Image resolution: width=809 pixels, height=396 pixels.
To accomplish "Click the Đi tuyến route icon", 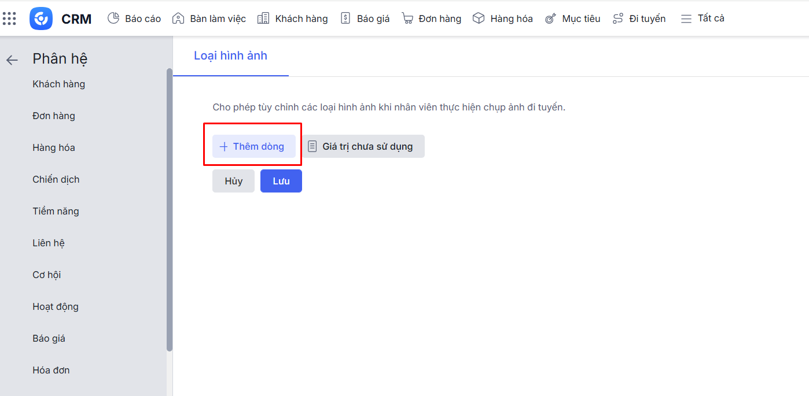I will [x=618, y=18].
